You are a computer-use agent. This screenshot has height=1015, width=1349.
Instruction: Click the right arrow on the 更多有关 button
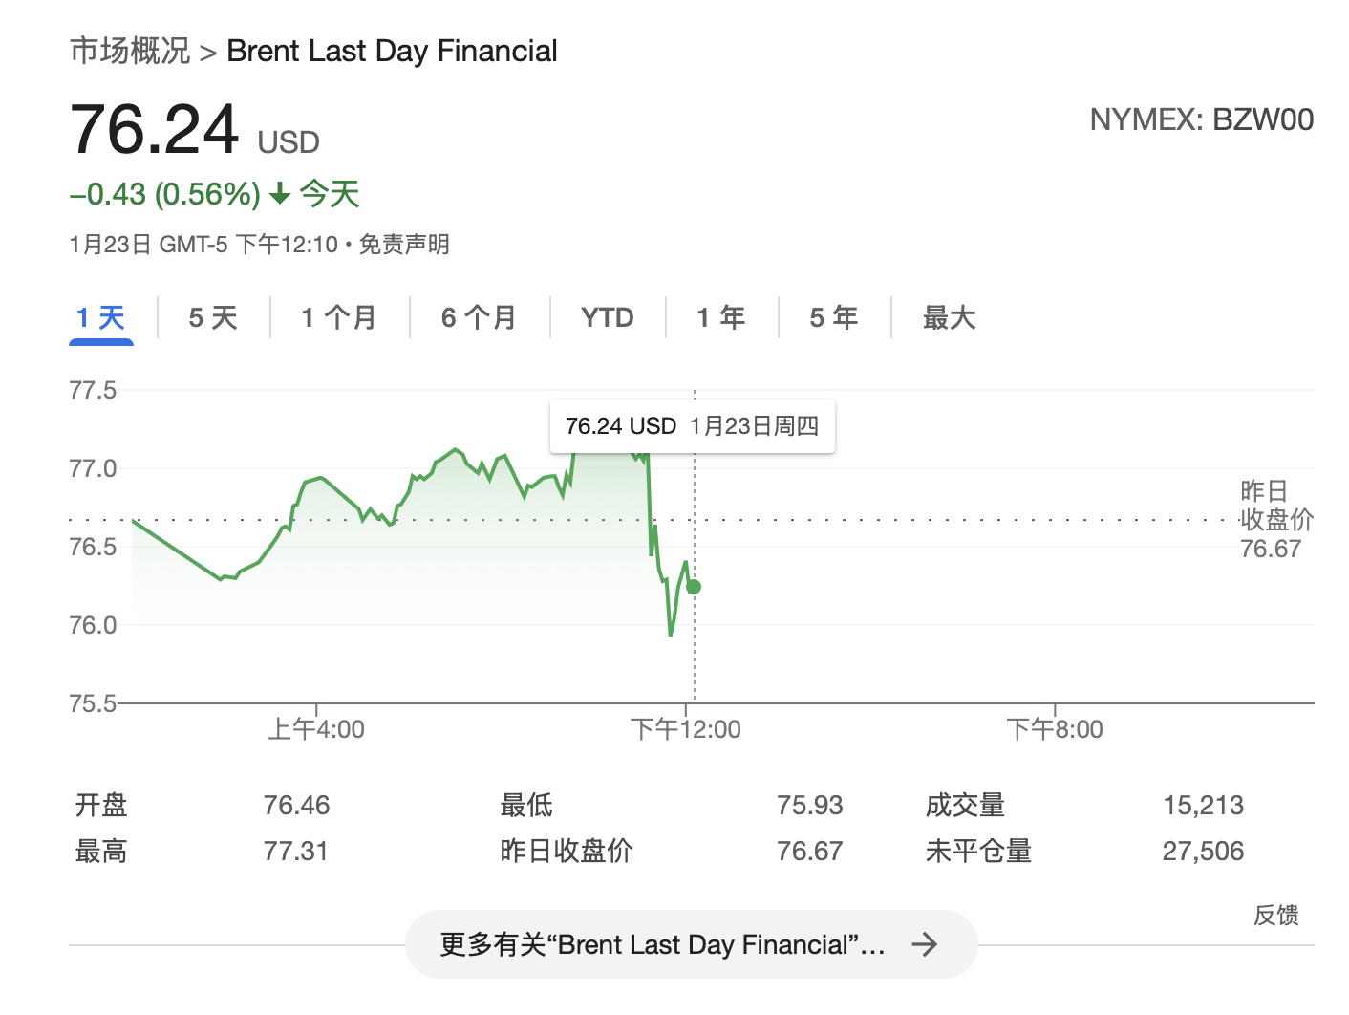point(924,944)
